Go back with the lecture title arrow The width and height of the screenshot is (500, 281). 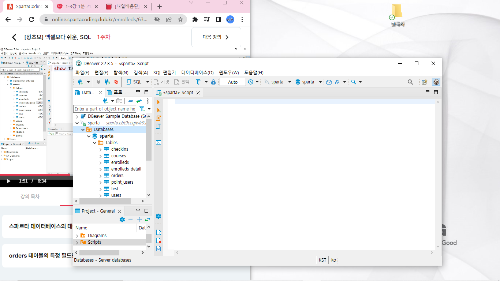[x=14, y=37]
